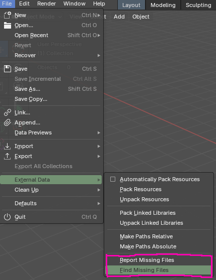Image resolution: width=216 pixels, height=280 pixels.
Task: Expand the Open Recent submenu
Action: [51, 35]
